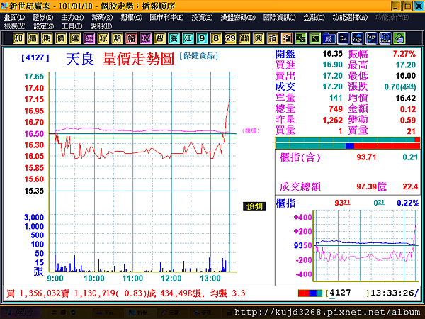Select the 價 (price) toolbar icon
The height and width of the screenshot is (319, 425).
(61, 38)
